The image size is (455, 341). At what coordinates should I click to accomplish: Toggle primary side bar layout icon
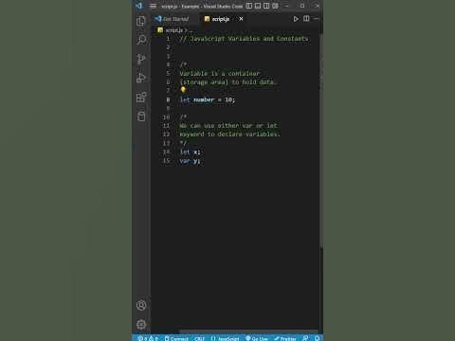[249, 6]
